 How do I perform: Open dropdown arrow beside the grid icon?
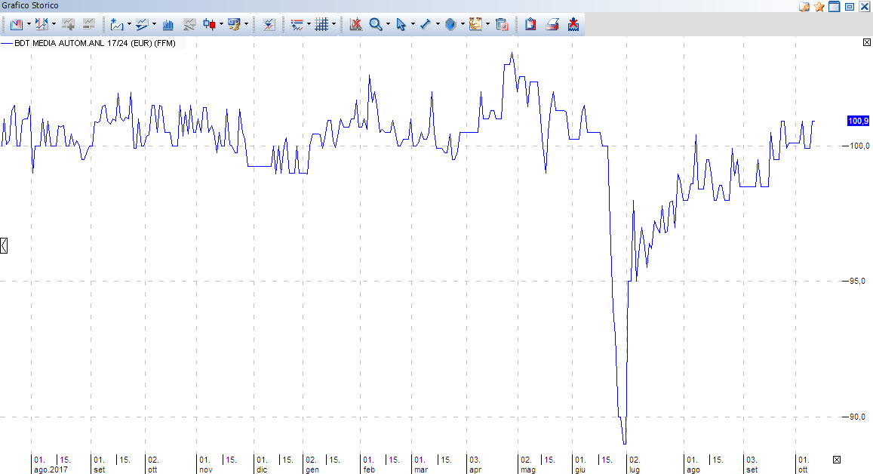tap(334, 24)
